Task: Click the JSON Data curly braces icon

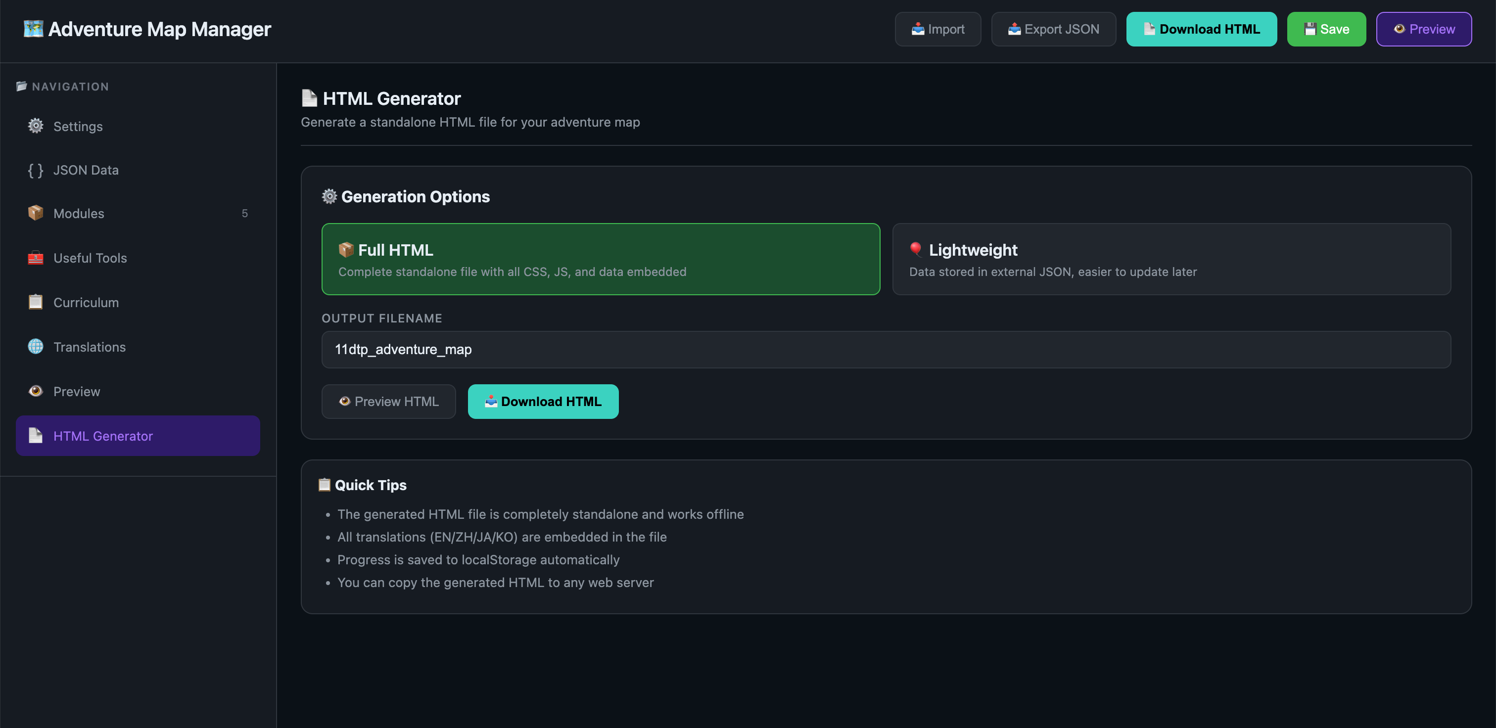Action: click(36, 170)
